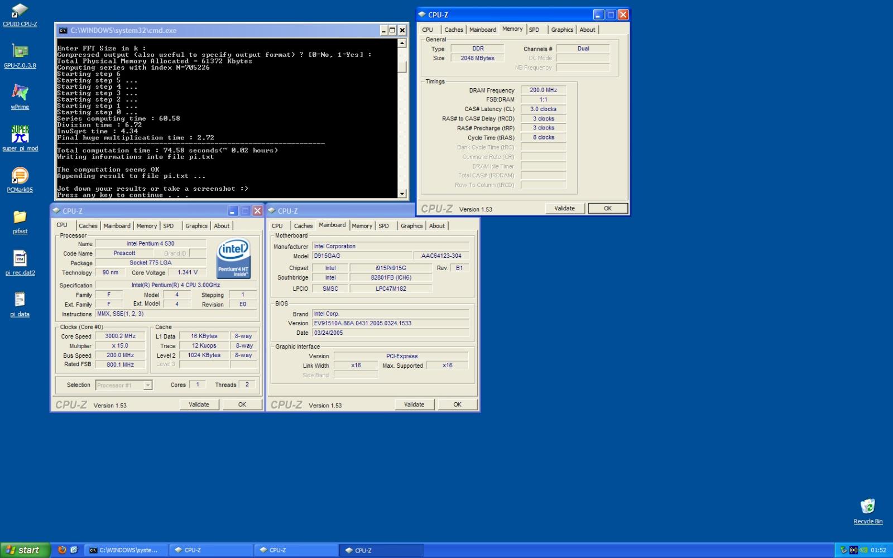893x558 pixels.
Task: Click the cmd.exe title bar system icon
Action: tap(63, 31)
